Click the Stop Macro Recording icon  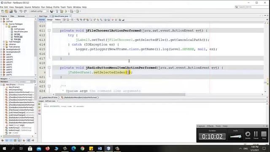point(116,20)
